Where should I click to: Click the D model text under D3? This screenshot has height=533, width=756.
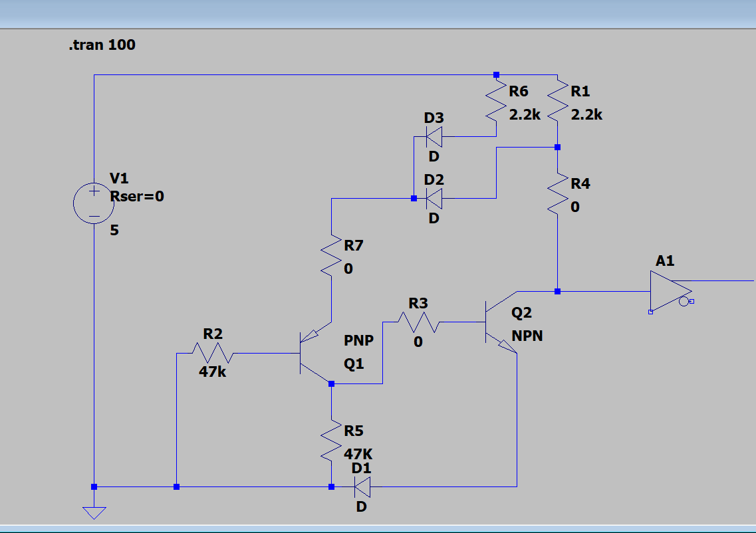click(x=434, y=156)
